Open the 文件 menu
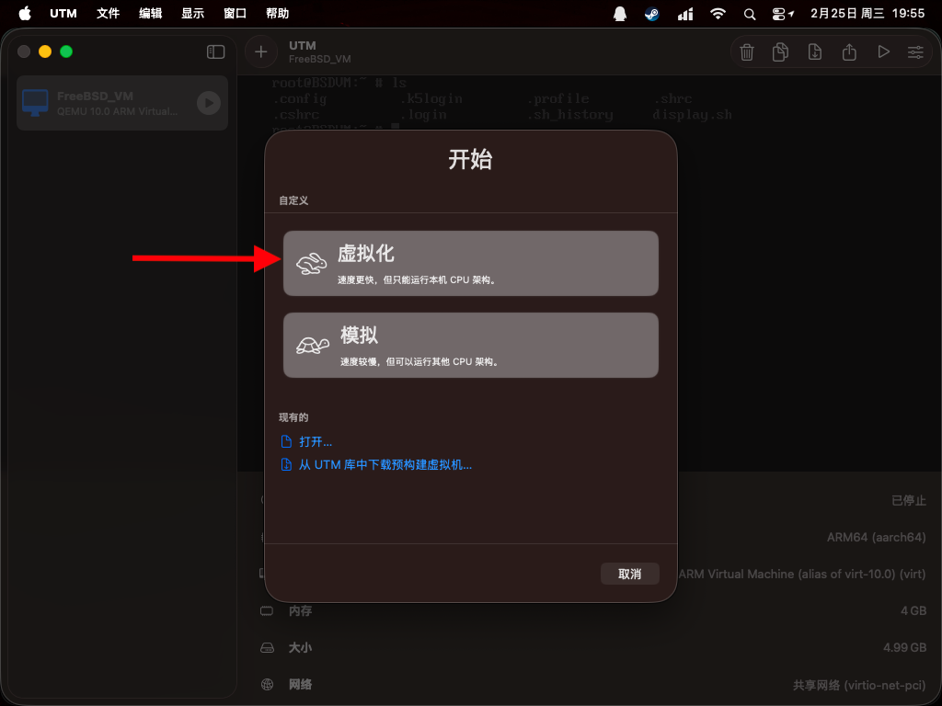Screen dimensions: 942x706 [x=109, y=13]
